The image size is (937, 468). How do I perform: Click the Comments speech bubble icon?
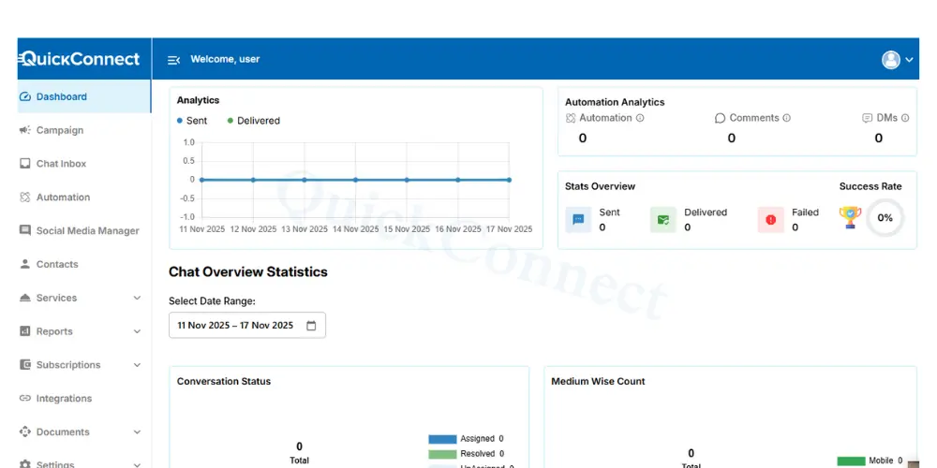(720, 118)
